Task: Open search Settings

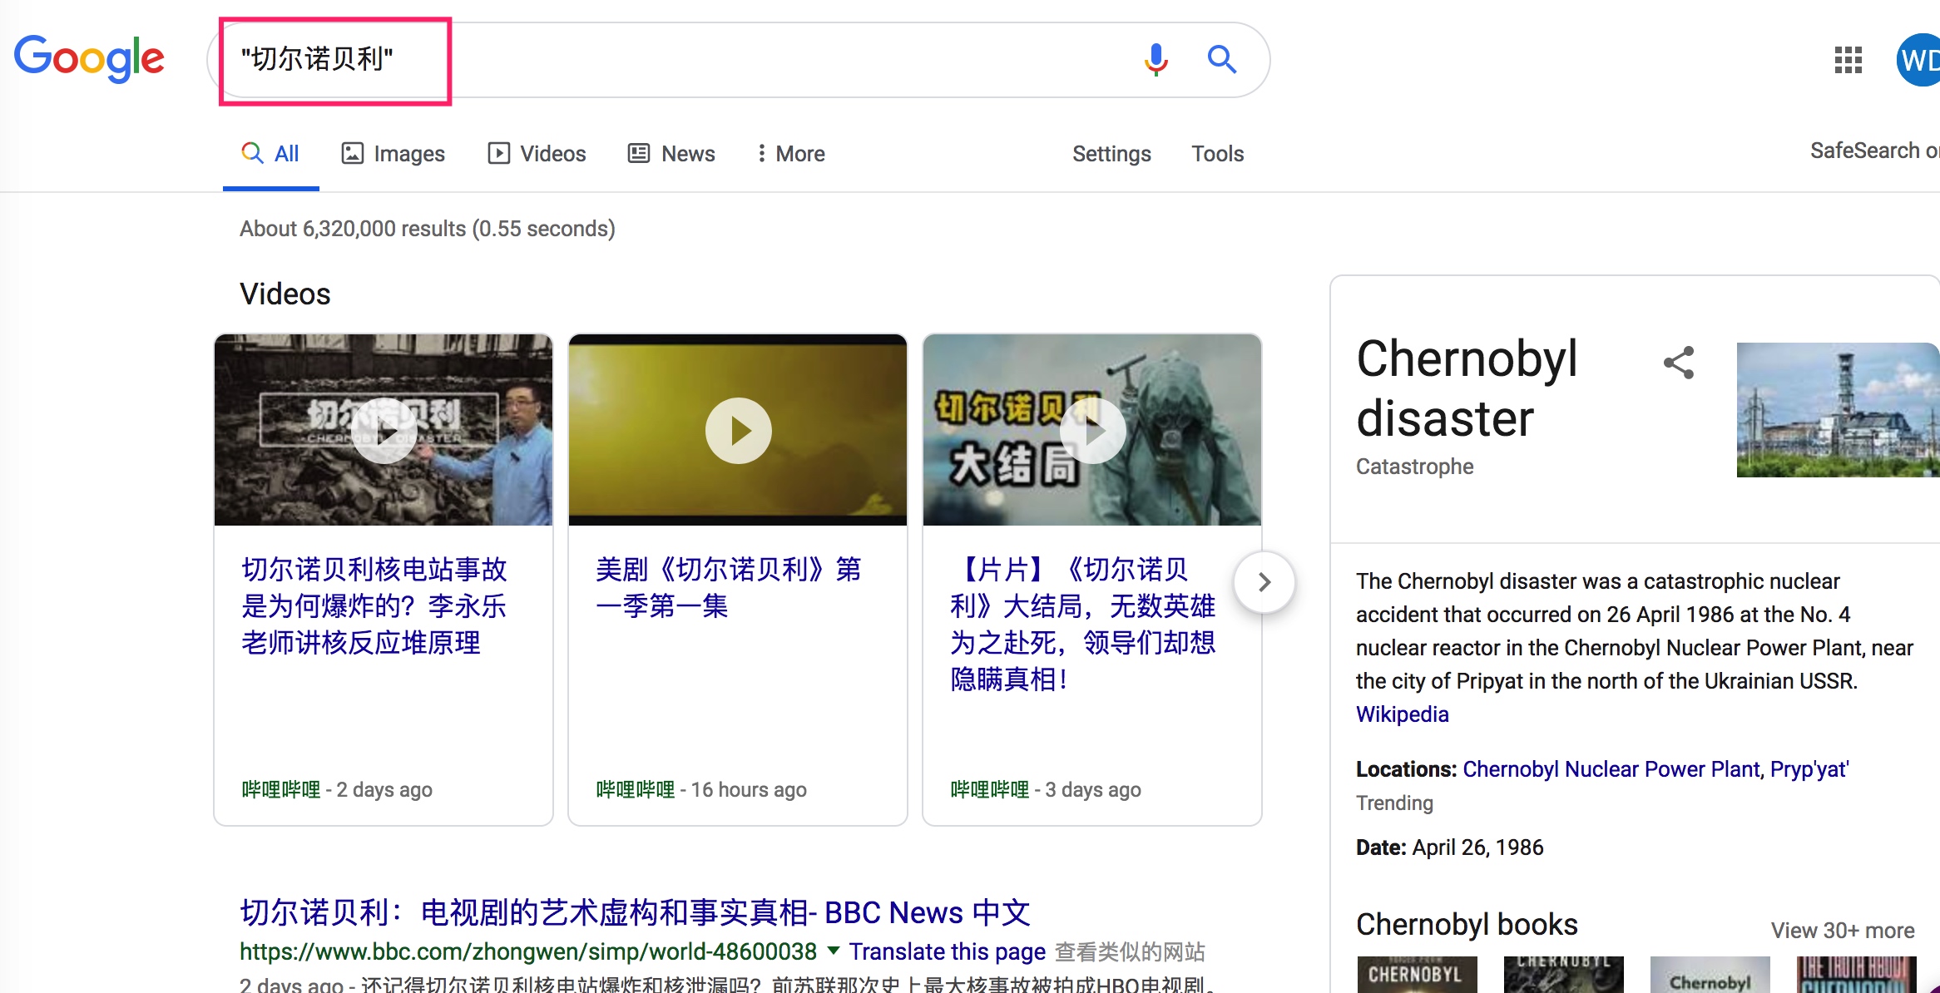Action: click(1111, 154)
